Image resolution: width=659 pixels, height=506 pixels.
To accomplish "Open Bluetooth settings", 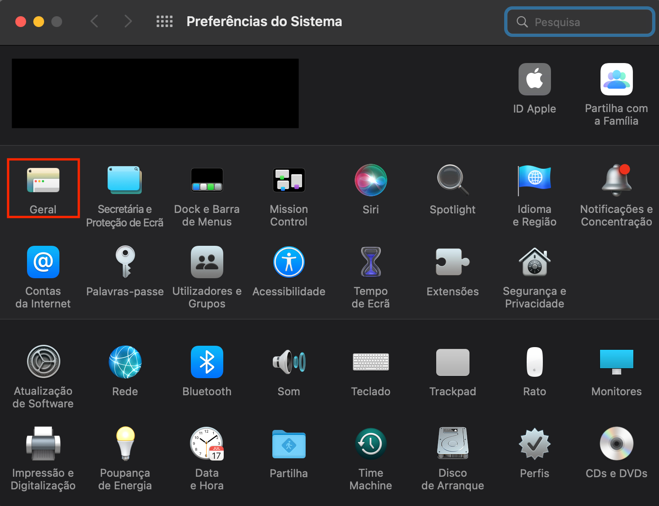I will [x=207, y=362].
